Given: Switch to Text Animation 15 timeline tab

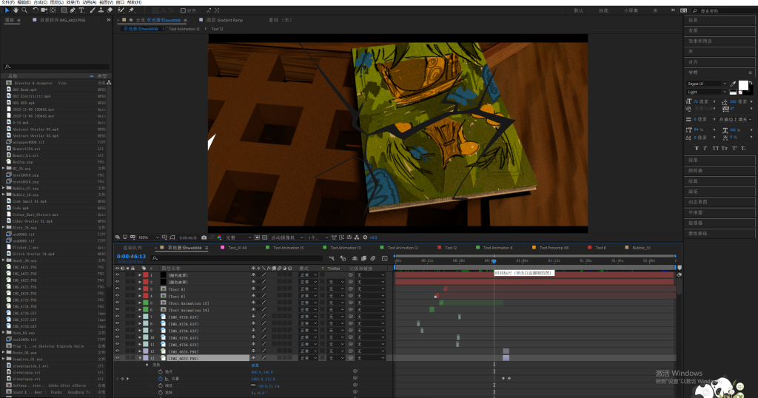Looking at the screenshot, I should pos(288,248).
